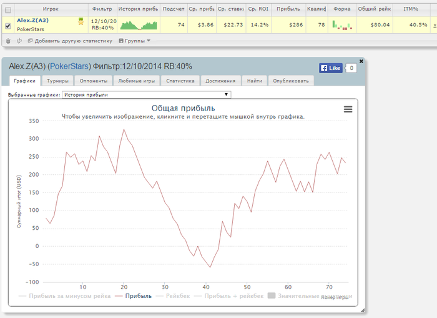Sort by 'История прибыли' column header
The width and height of the screenshot is (437, 318).
tap(138, 9)
